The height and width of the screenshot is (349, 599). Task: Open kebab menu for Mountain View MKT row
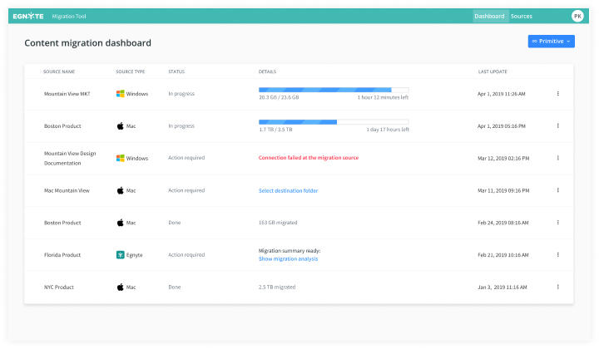click(x=557, y=94)
